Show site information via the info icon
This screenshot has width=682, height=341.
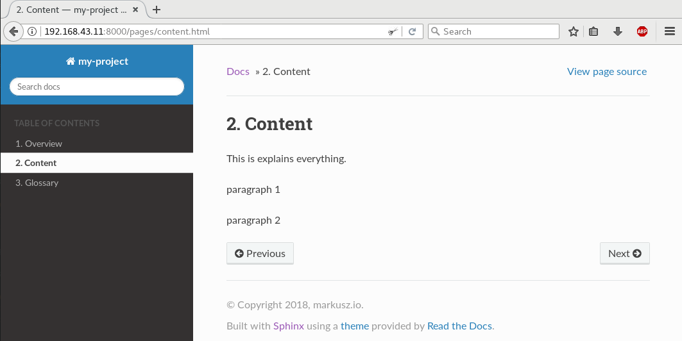coord(31,31)
